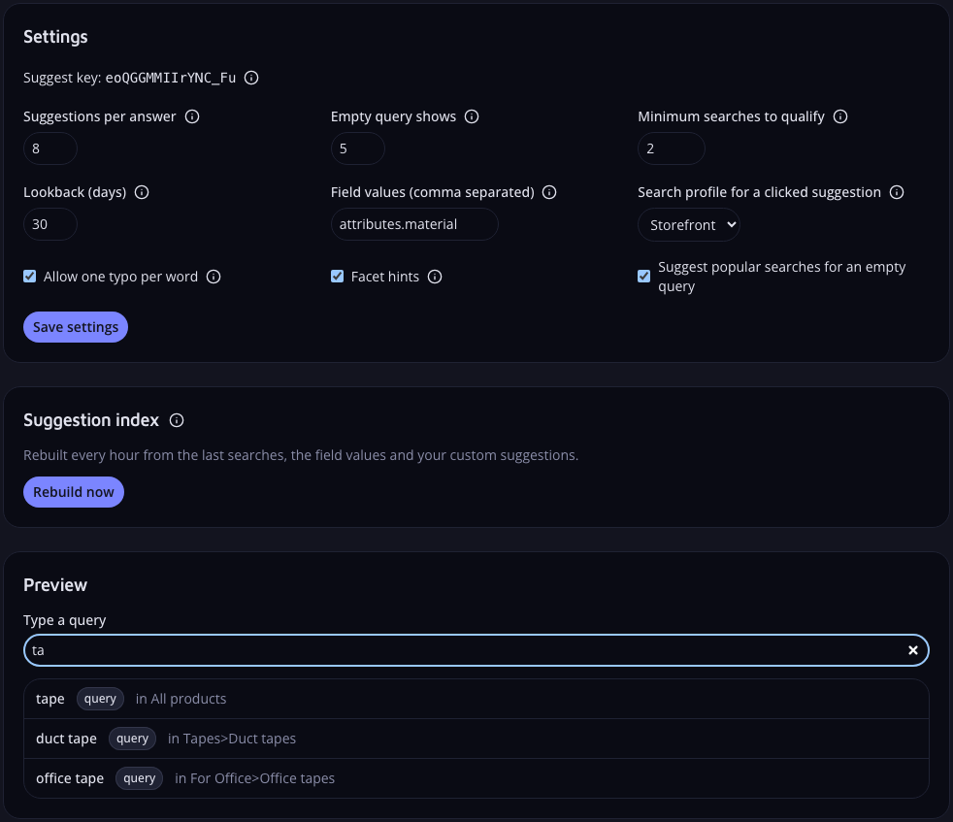
Task: Click 'in Tapes>Duct tapes' text
Action: coord(232,739)
